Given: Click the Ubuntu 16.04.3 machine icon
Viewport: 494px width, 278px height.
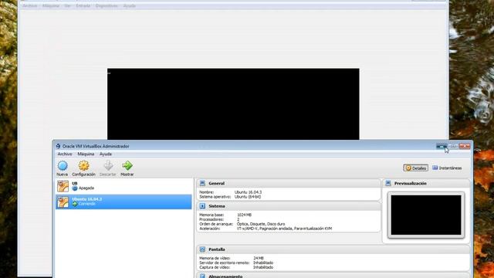Looking at the screenshot, I should (63, 202).
